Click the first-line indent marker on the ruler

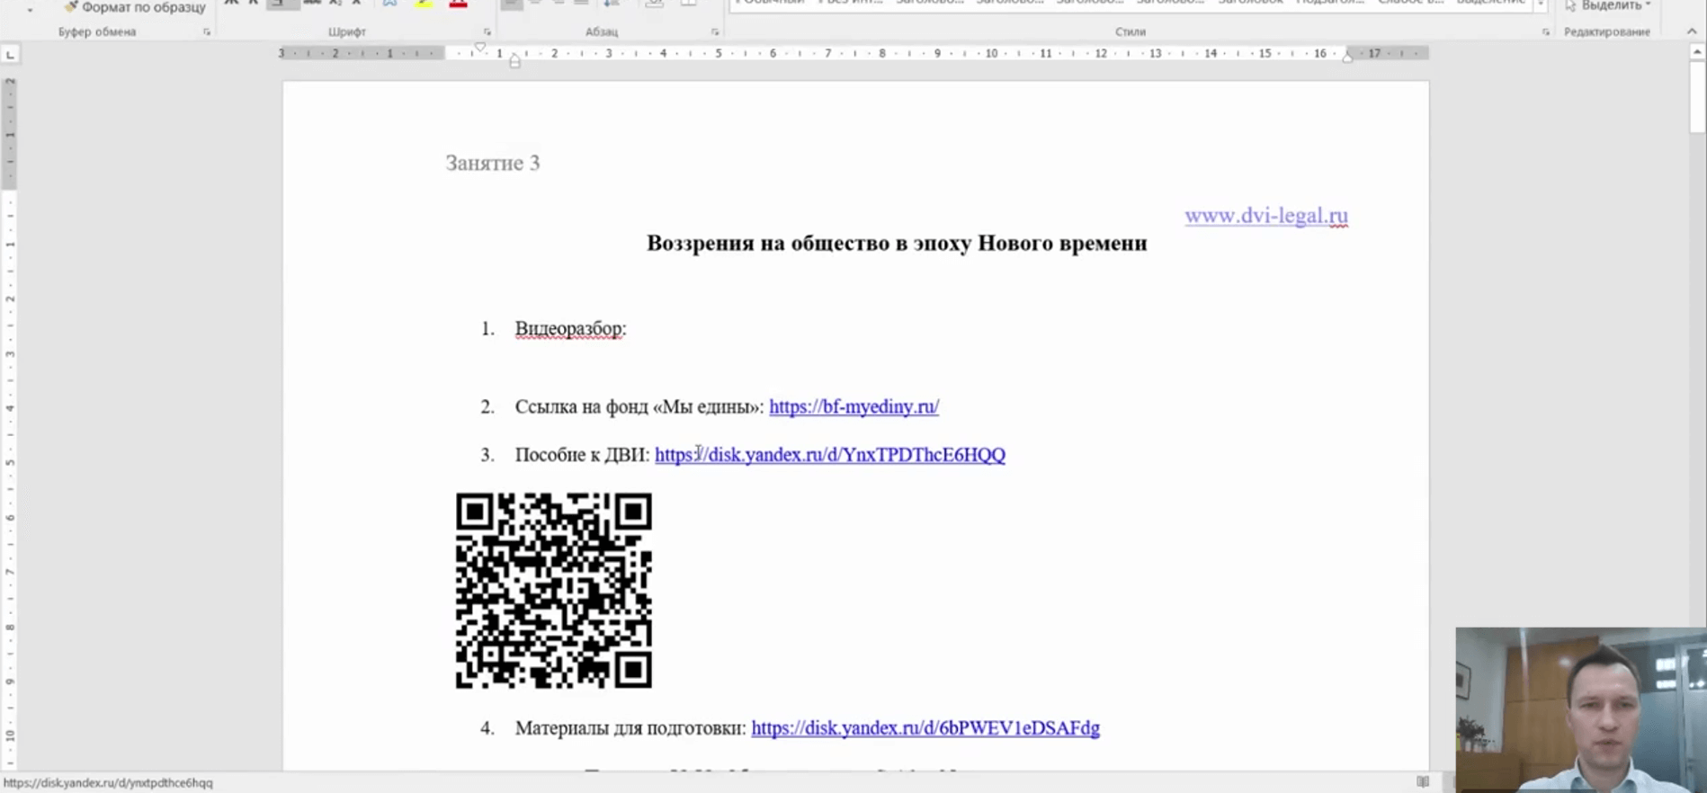pyautogui.click(x=480, y=48)
